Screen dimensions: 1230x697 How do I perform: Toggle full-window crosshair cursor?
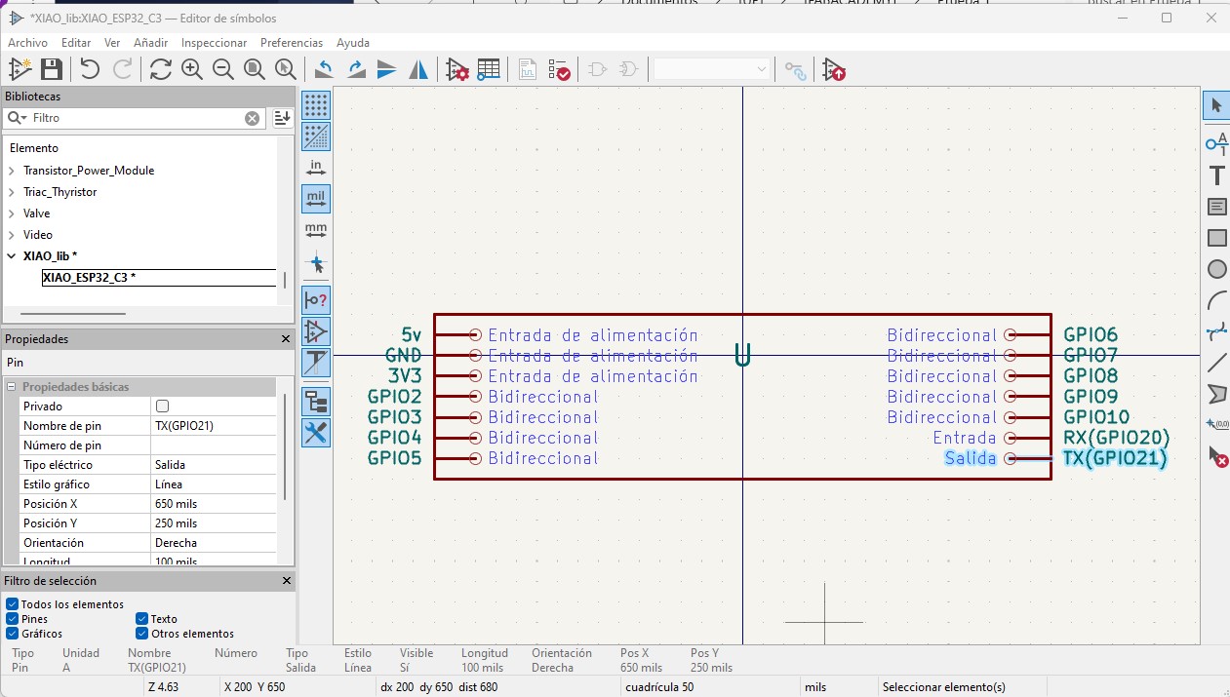316,262
